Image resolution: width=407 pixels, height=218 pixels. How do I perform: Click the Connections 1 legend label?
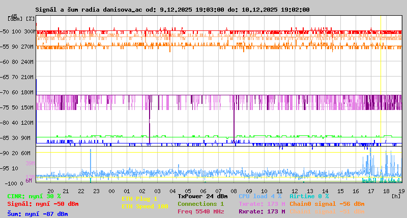pyautogui.click(x=200, y=204)
